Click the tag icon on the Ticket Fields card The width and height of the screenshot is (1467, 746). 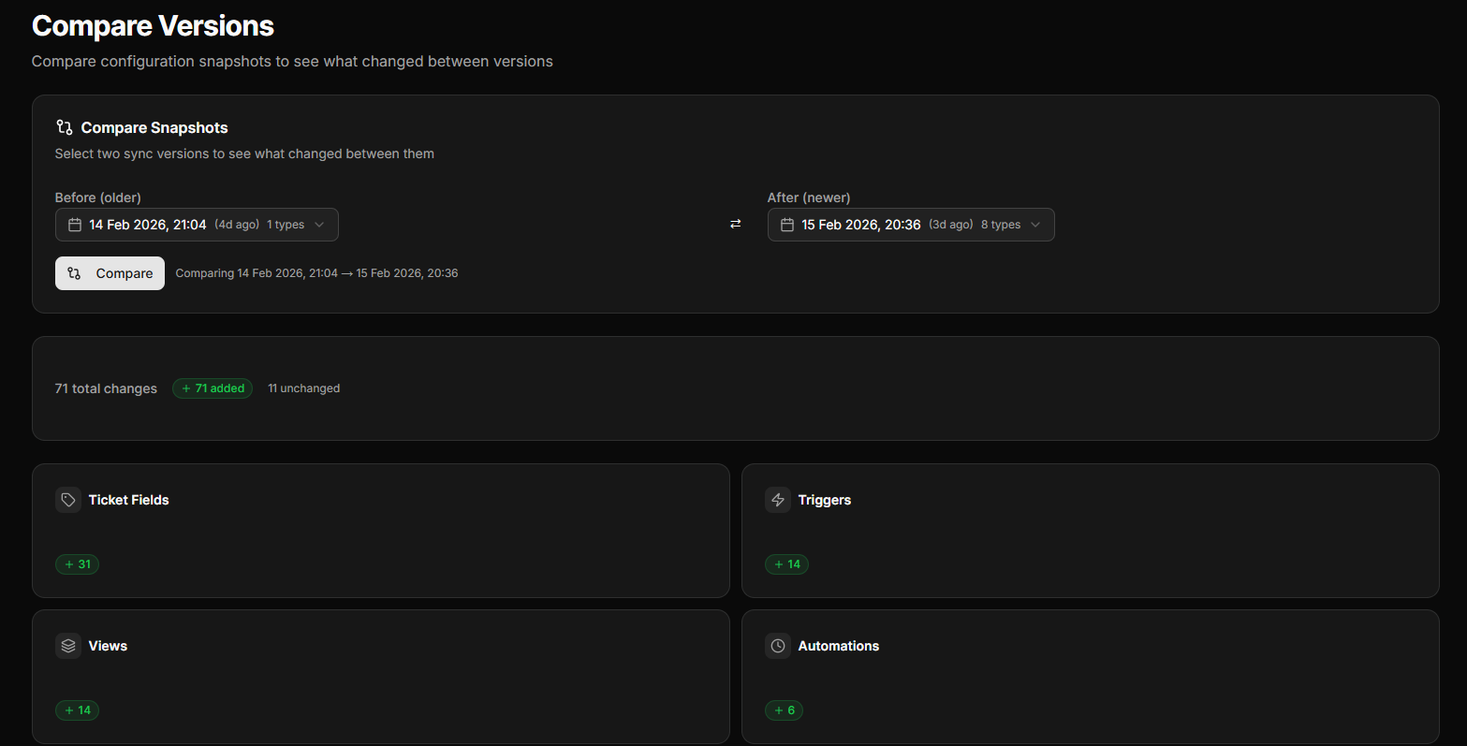[x=67, y=500]
